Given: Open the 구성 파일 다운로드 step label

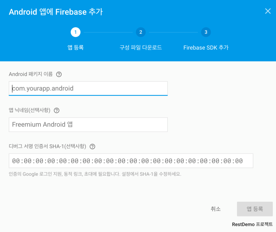Looking at the screenshot, I should [141, 48].
